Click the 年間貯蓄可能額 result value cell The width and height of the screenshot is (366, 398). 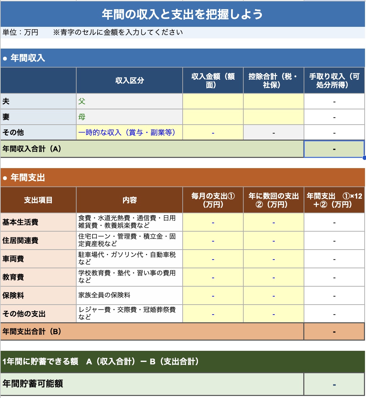pos(334,384)
